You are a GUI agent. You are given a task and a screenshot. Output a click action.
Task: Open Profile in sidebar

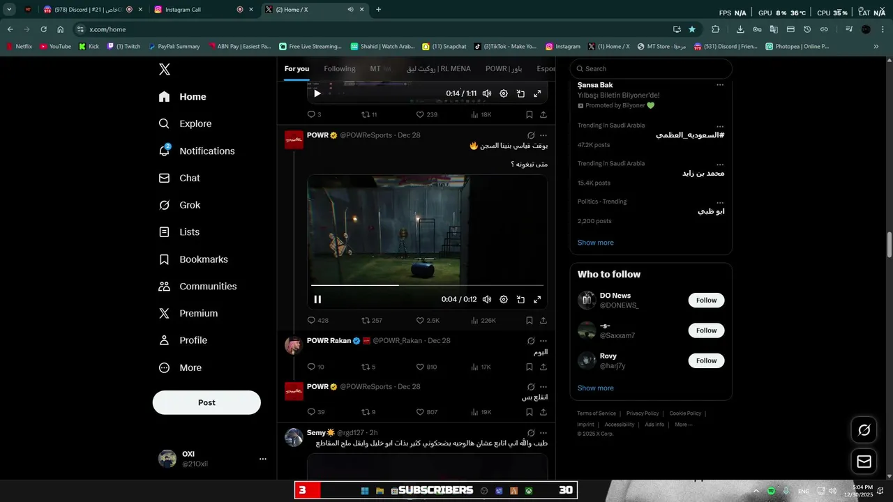click(183, 340)
